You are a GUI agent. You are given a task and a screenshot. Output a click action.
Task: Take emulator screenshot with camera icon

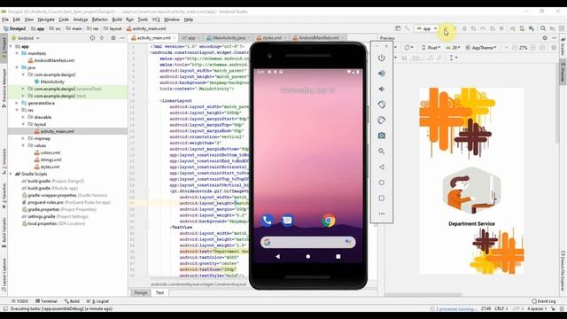(382, 136)
